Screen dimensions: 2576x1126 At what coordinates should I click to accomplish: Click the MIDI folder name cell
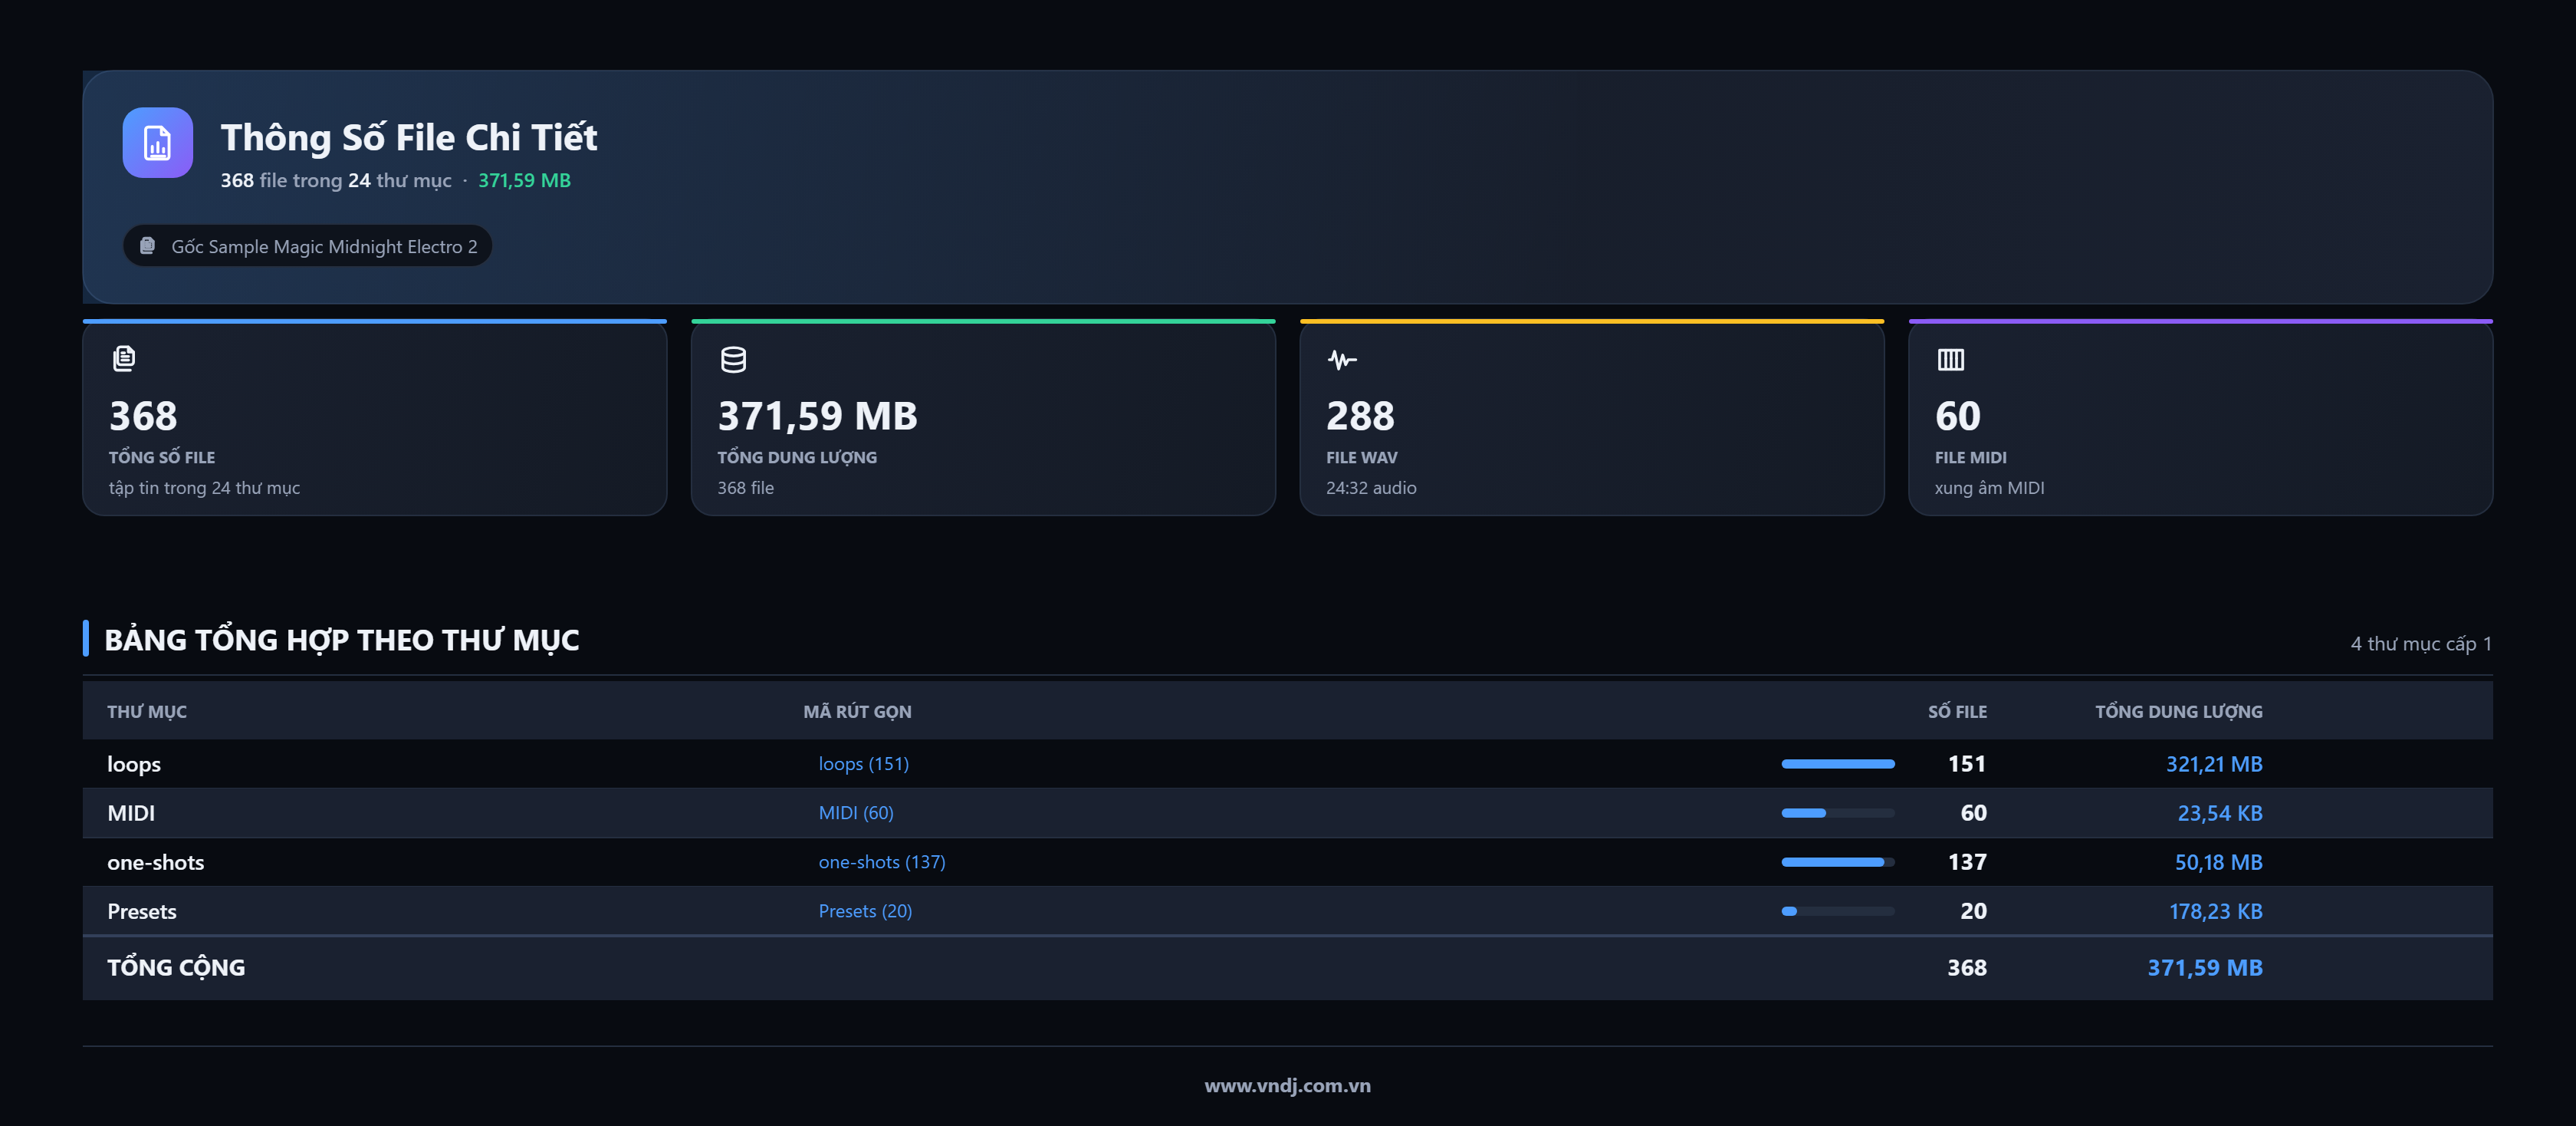click(x=131, y=813)
